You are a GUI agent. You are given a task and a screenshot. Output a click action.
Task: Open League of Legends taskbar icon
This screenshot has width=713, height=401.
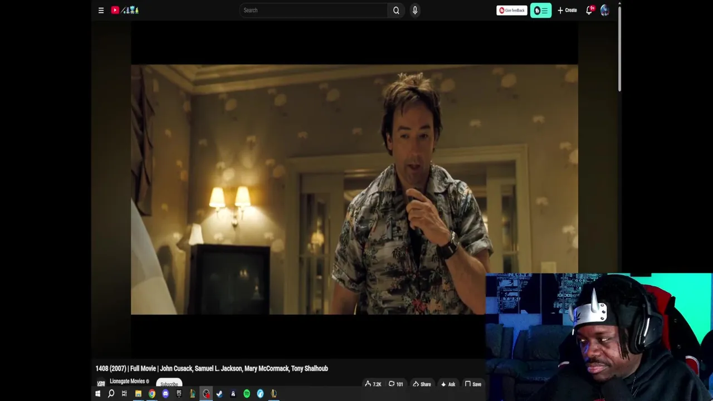click(x=274, y=394)
